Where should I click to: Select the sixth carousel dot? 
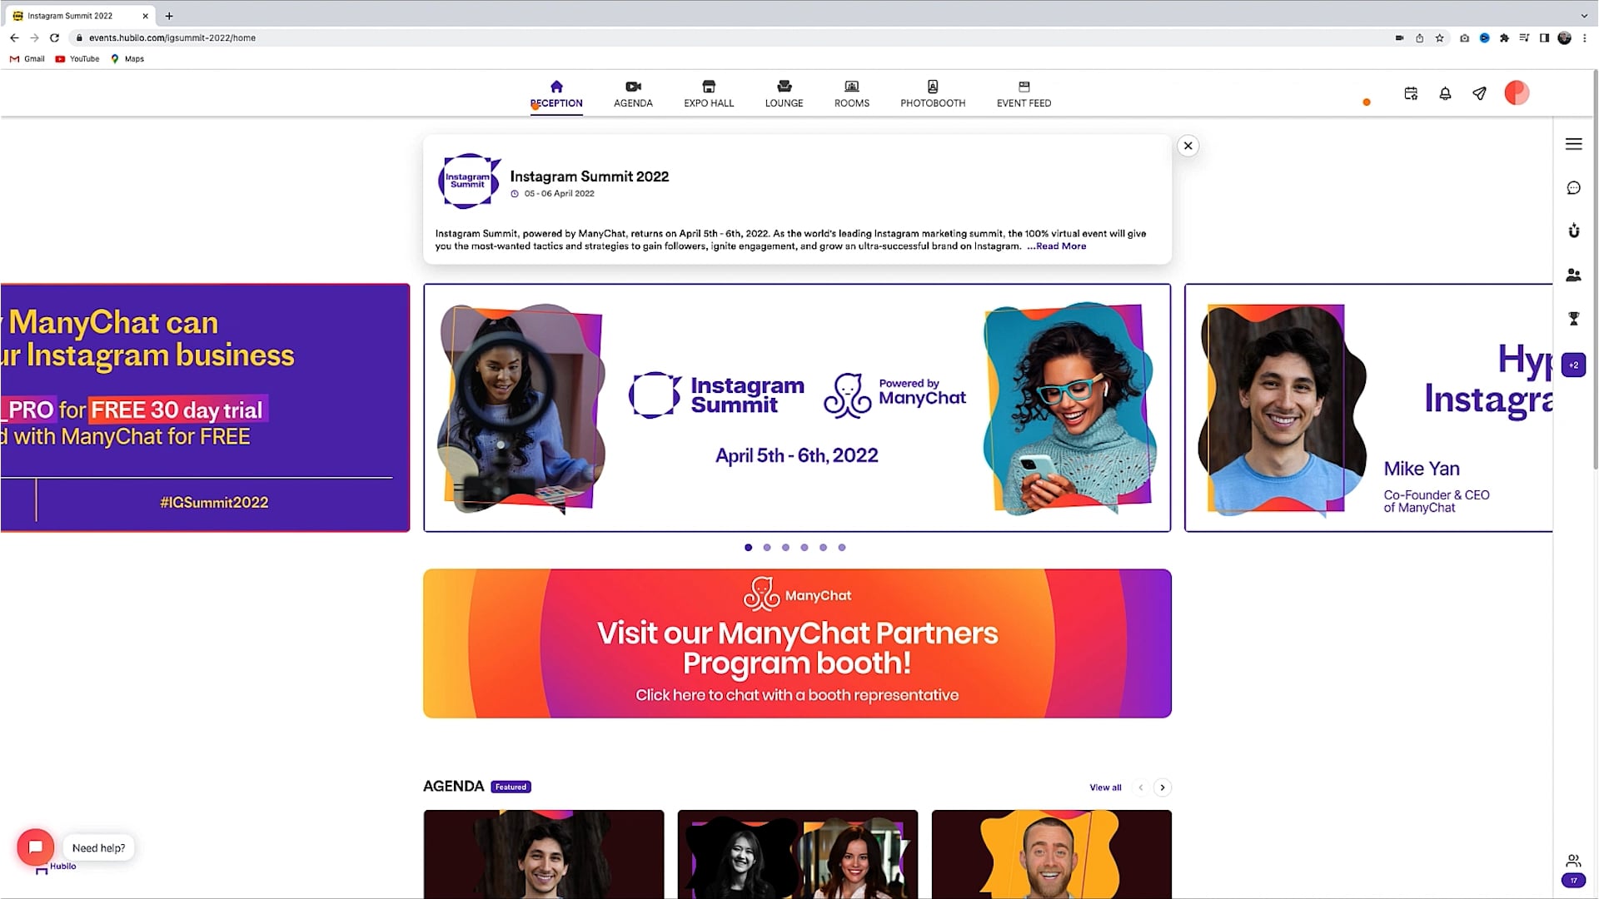pos(842,547)
